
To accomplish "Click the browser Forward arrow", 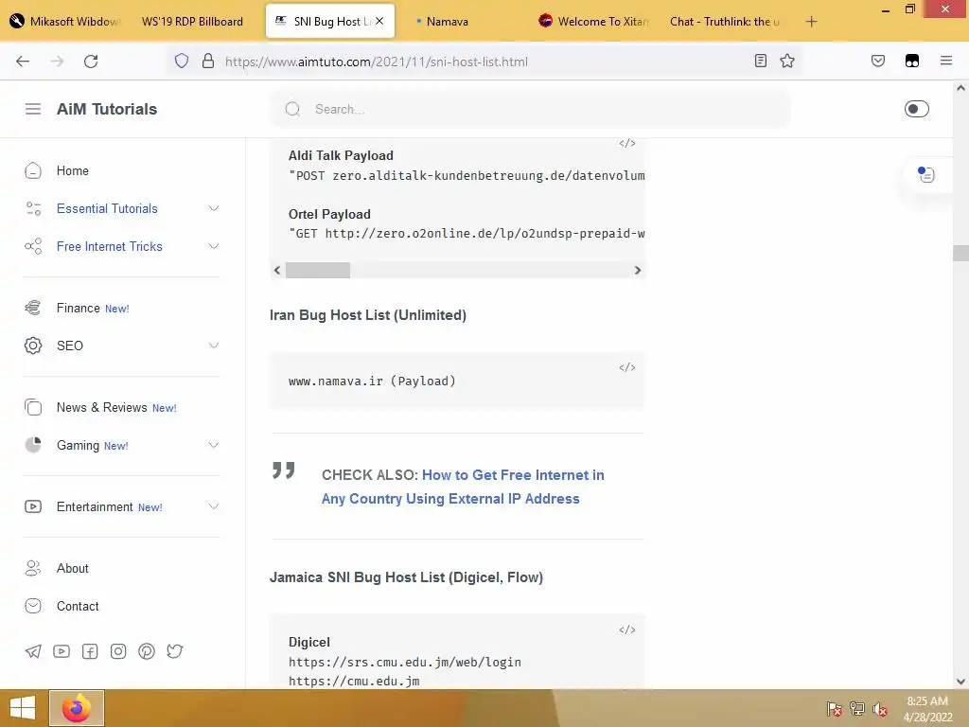I will pyautogui.click(x=57, y=62).
